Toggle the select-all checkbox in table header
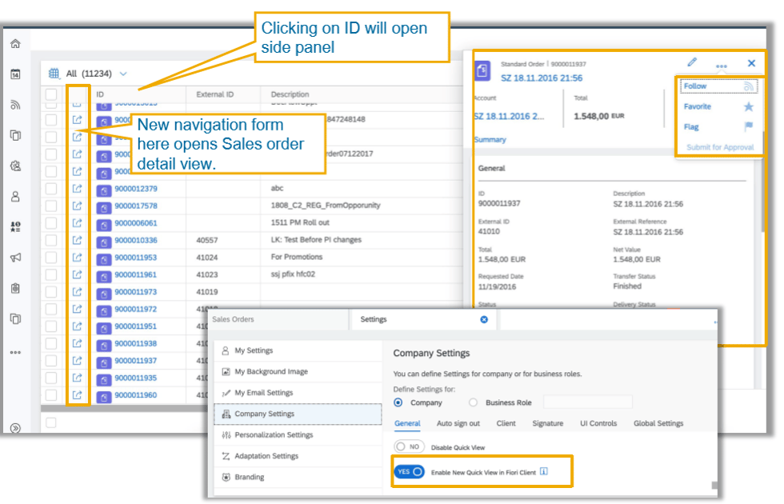This screenshot has height=504, width=784. coord(51,94)
